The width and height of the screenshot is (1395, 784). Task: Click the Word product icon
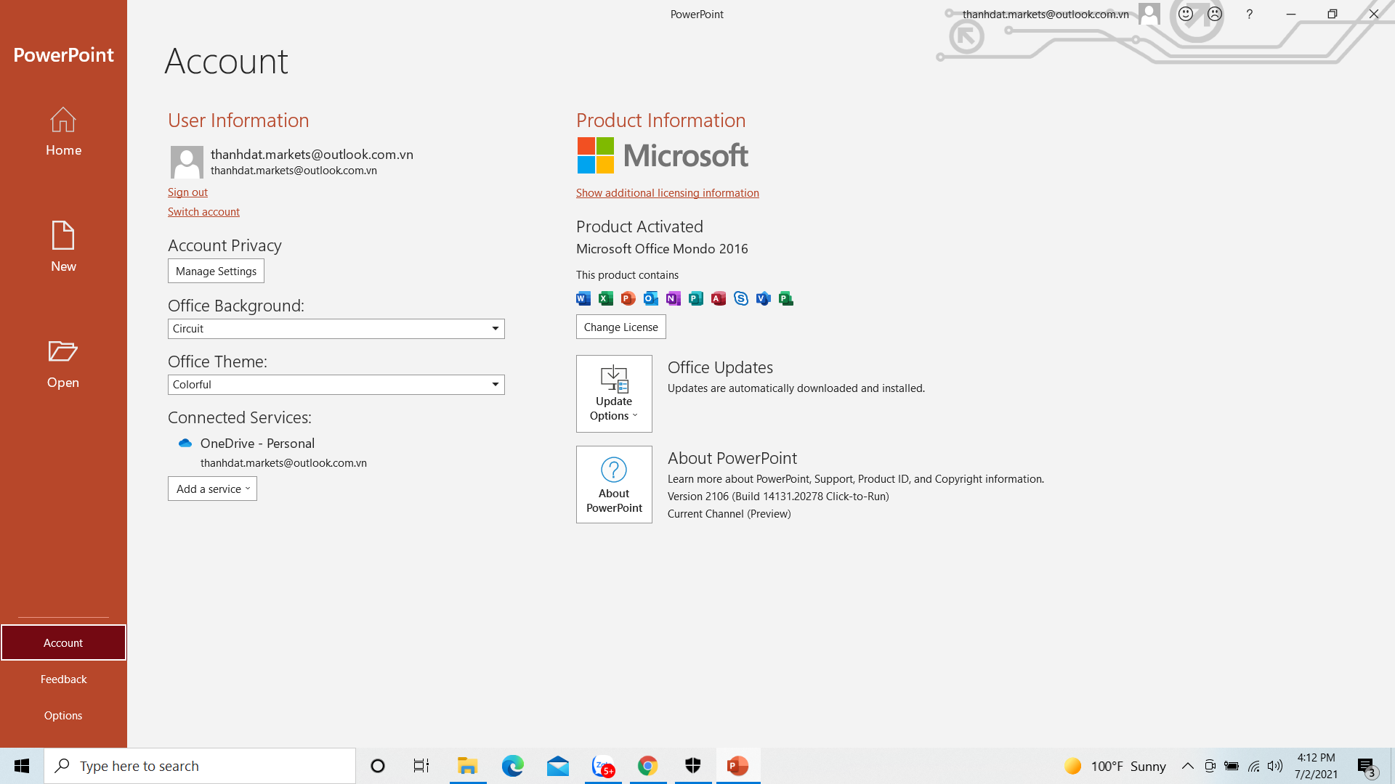pos(583,298)
